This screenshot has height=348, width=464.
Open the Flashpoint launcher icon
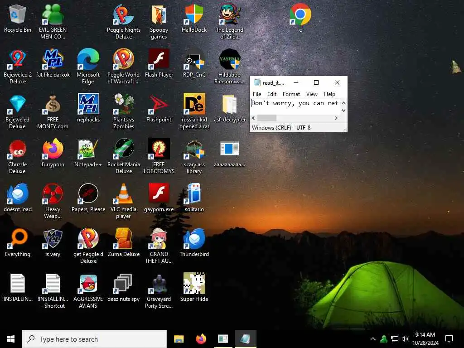tap(159, 108)
